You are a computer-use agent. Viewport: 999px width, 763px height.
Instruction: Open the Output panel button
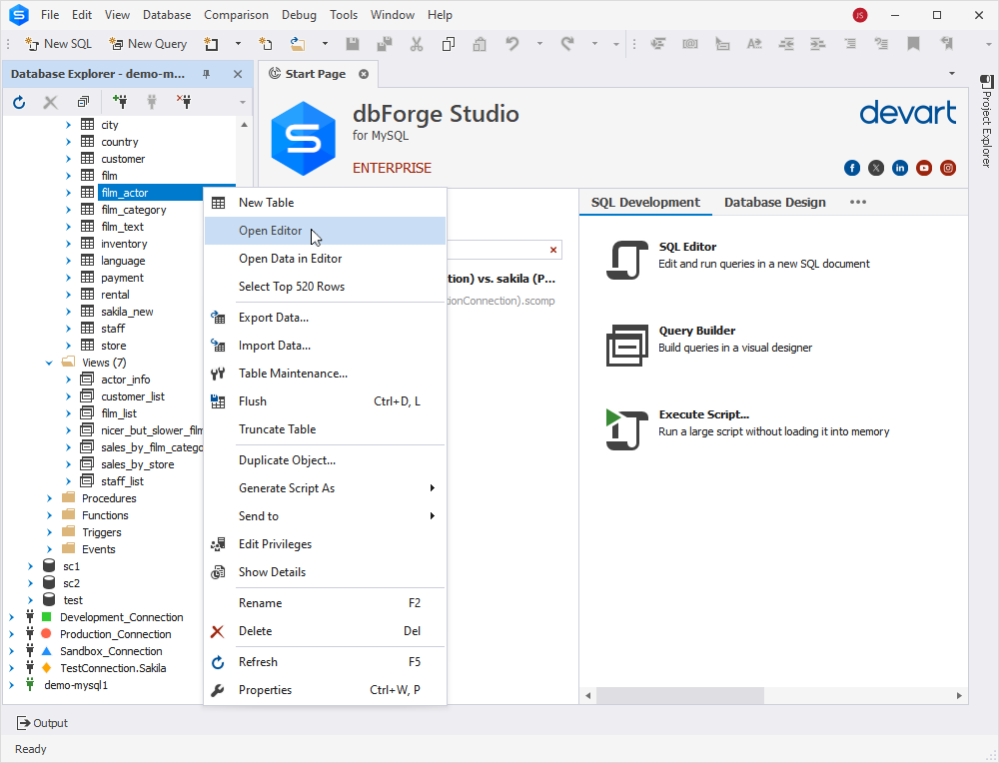point(42,723)
